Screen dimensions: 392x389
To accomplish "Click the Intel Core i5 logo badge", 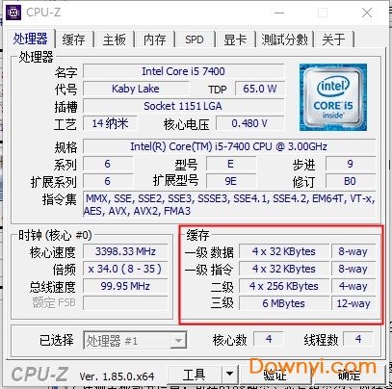I will click(x=333, y=97).
